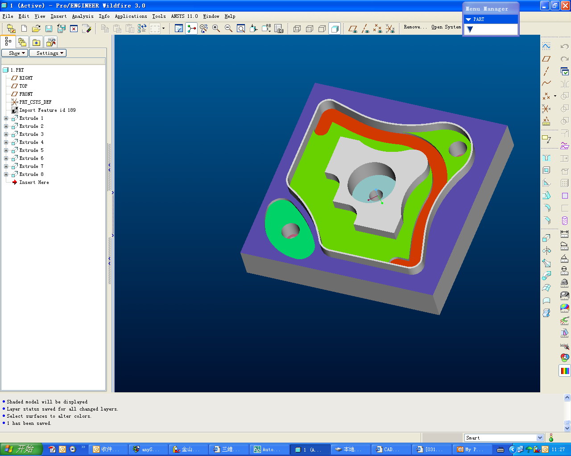
Task: Select the Rib tool in the right toolbar
Action: pyautogui.click(x=546, y=183)
